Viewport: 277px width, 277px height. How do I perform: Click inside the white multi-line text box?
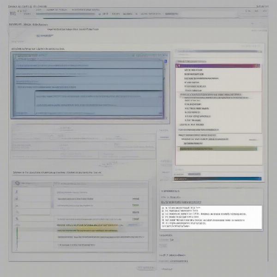[211, 217]
